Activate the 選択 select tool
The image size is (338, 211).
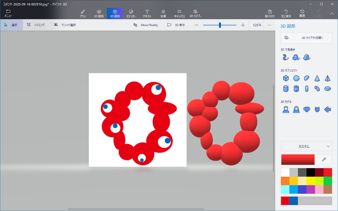(x=11, y=25)
